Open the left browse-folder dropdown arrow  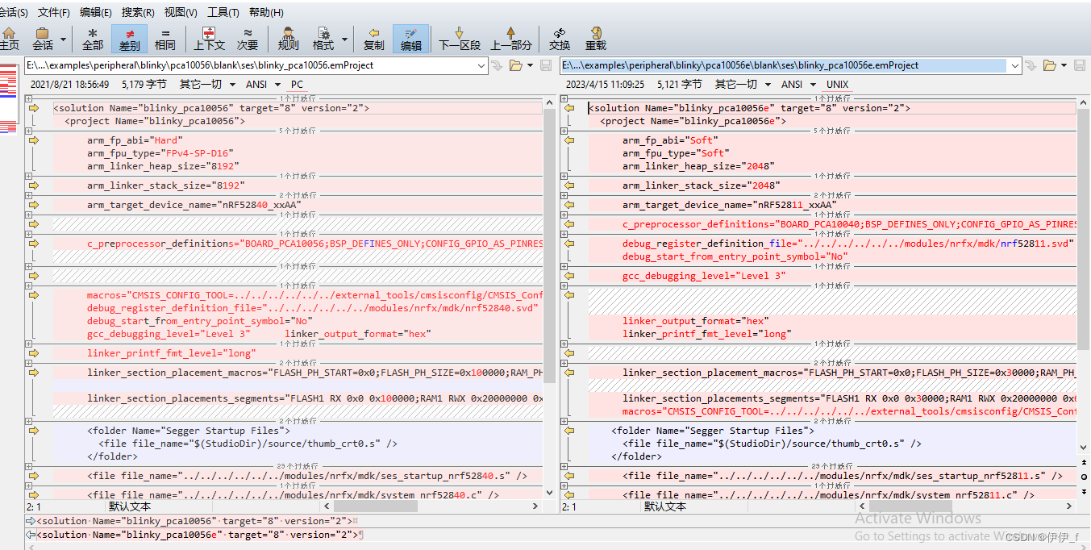[x=529, y=65]
